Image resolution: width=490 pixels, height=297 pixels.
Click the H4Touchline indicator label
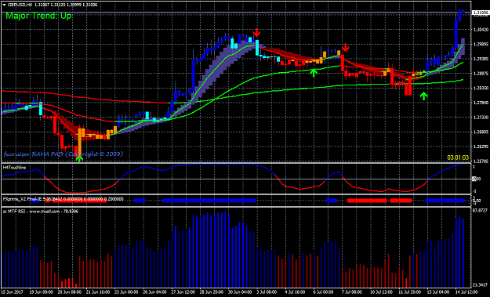(x=14, y=168)
